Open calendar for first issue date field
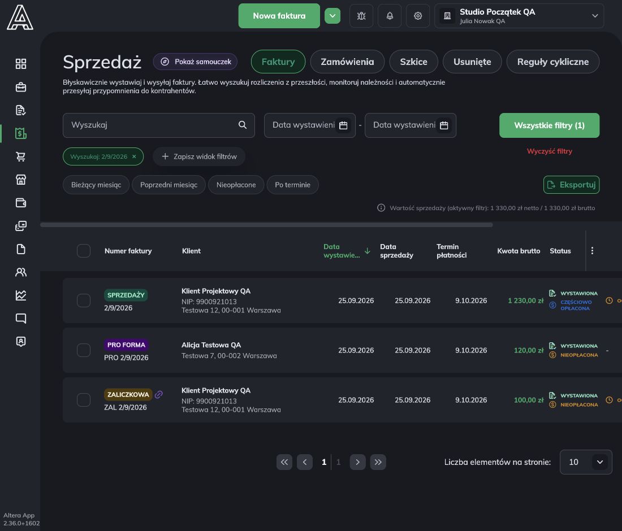 (x=344, y=125)
